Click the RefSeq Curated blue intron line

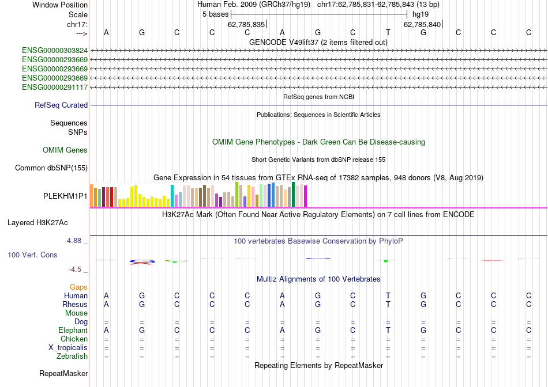coord(319,105)
